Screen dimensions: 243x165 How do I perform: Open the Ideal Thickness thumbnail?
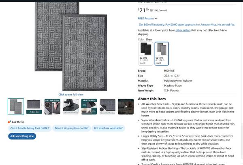(x=89, y=106)
